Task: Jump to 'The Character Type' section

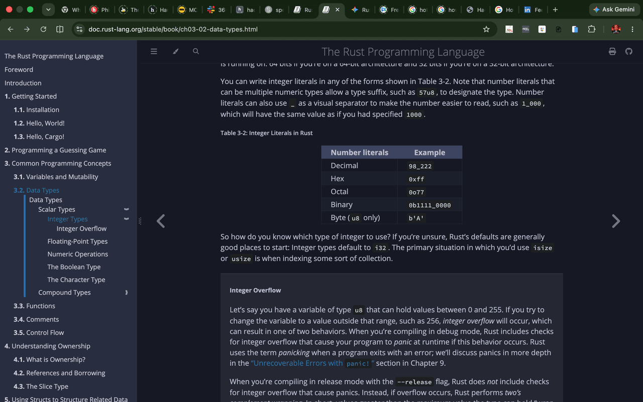Action: (x=76, y=280)
